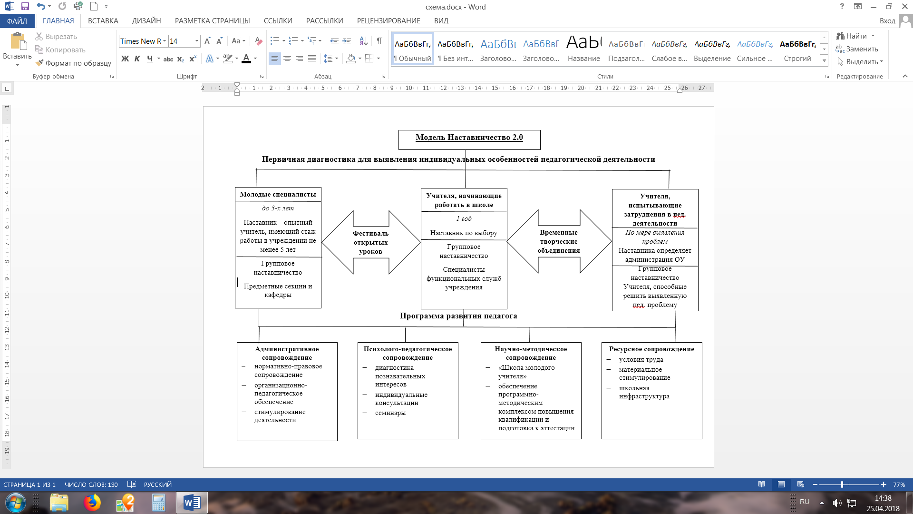Click the Заменить button

coord(861,49)
